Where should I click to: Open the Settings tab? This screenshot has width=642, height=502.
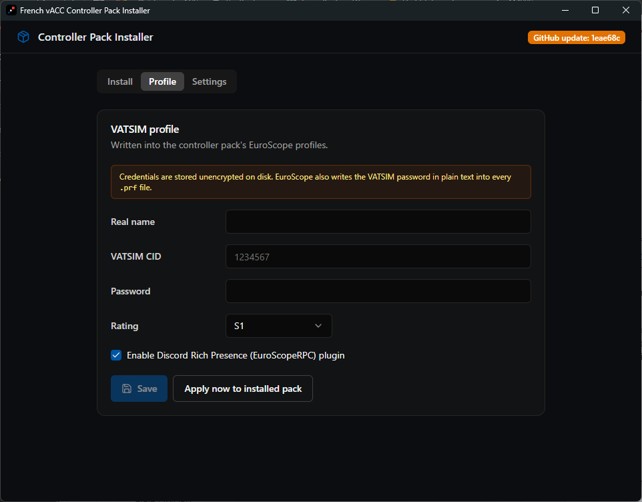(210, 81)
